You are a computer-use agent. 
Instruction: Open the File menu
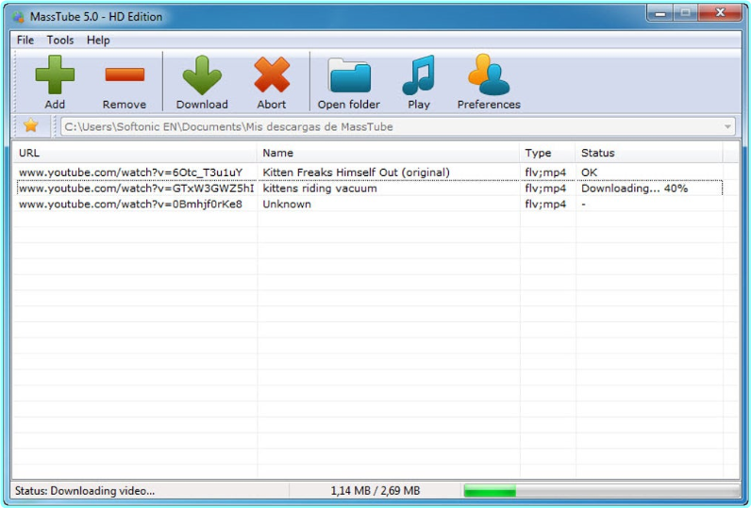(25, 41)
